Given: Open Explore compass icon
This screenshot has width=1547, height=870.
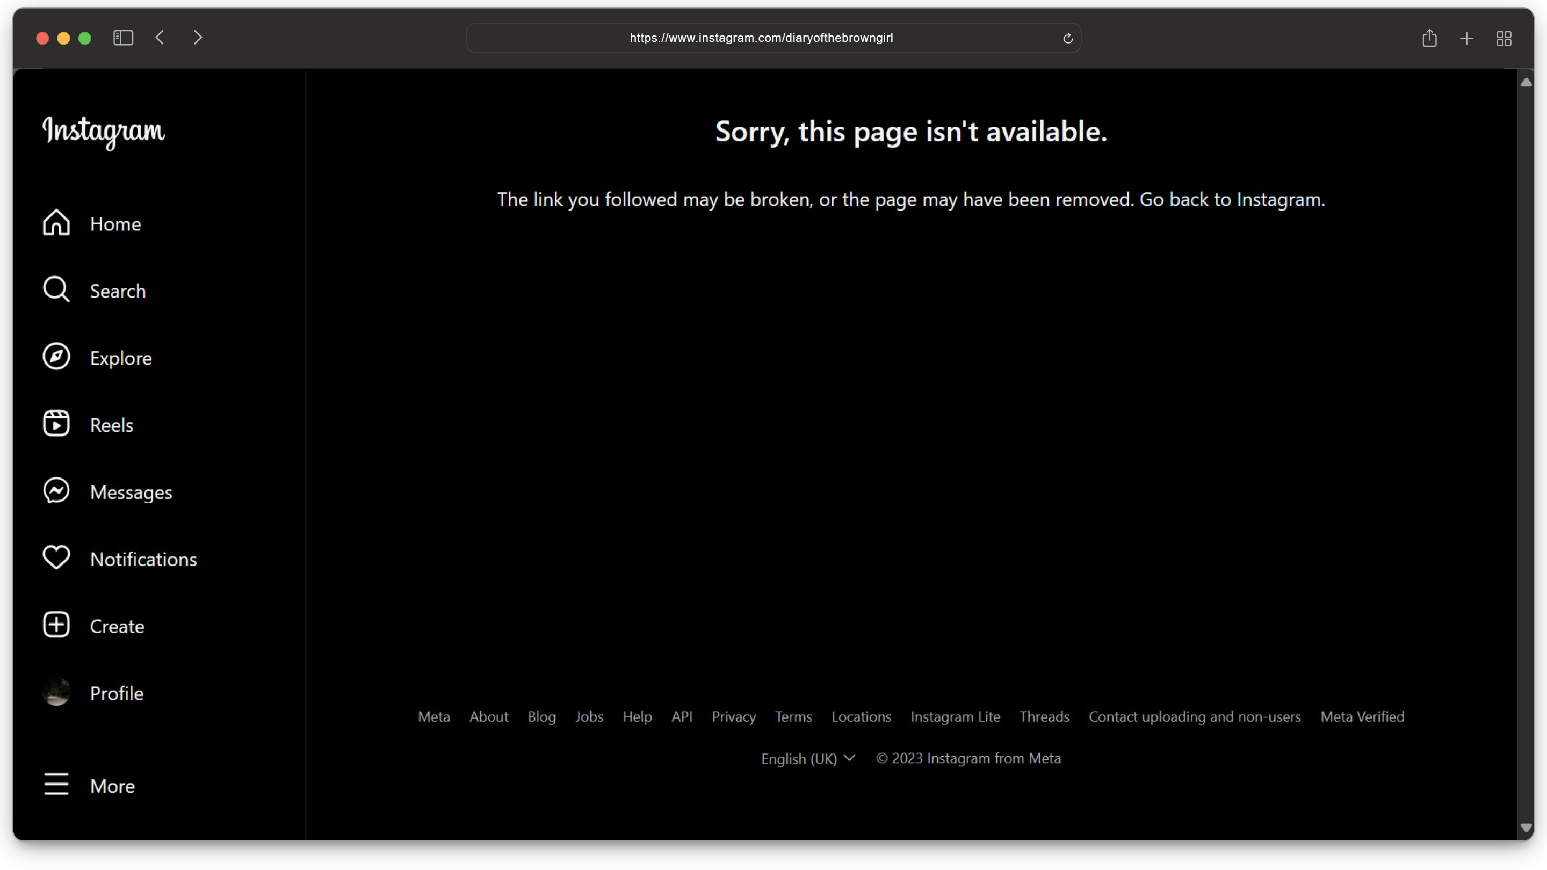Looking at the screenshot, I should pos(56,357).
